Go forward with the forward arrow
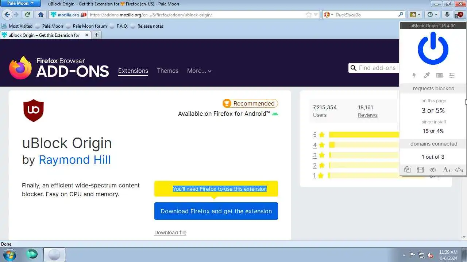Screen dimensions: 467x262 click(x=16, y=15)
